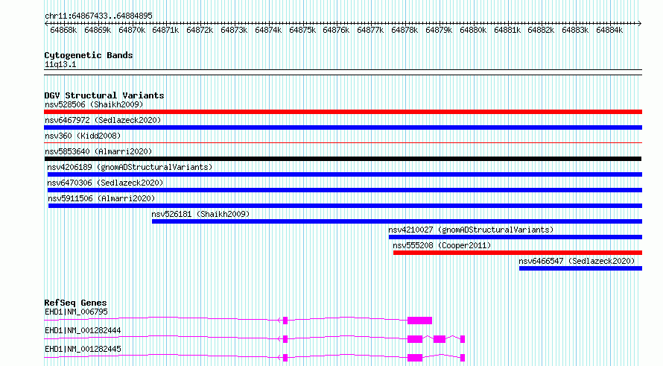Screen dimensions: 663x366
Task: Open the nsv4210027 gnomAD variant label
Action: click(x=471, y=230)
